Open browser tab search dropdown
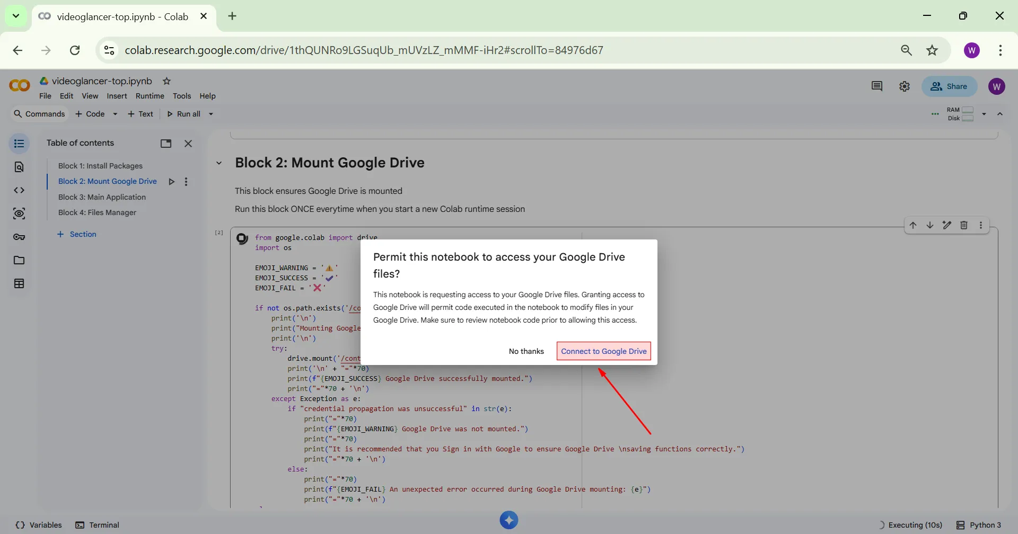1018x534 pixels. click(x=16, y=16)
